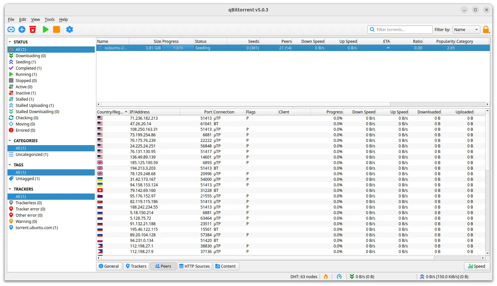Click the orange lock UI icon
497x286 pixels.
[486, 29]
